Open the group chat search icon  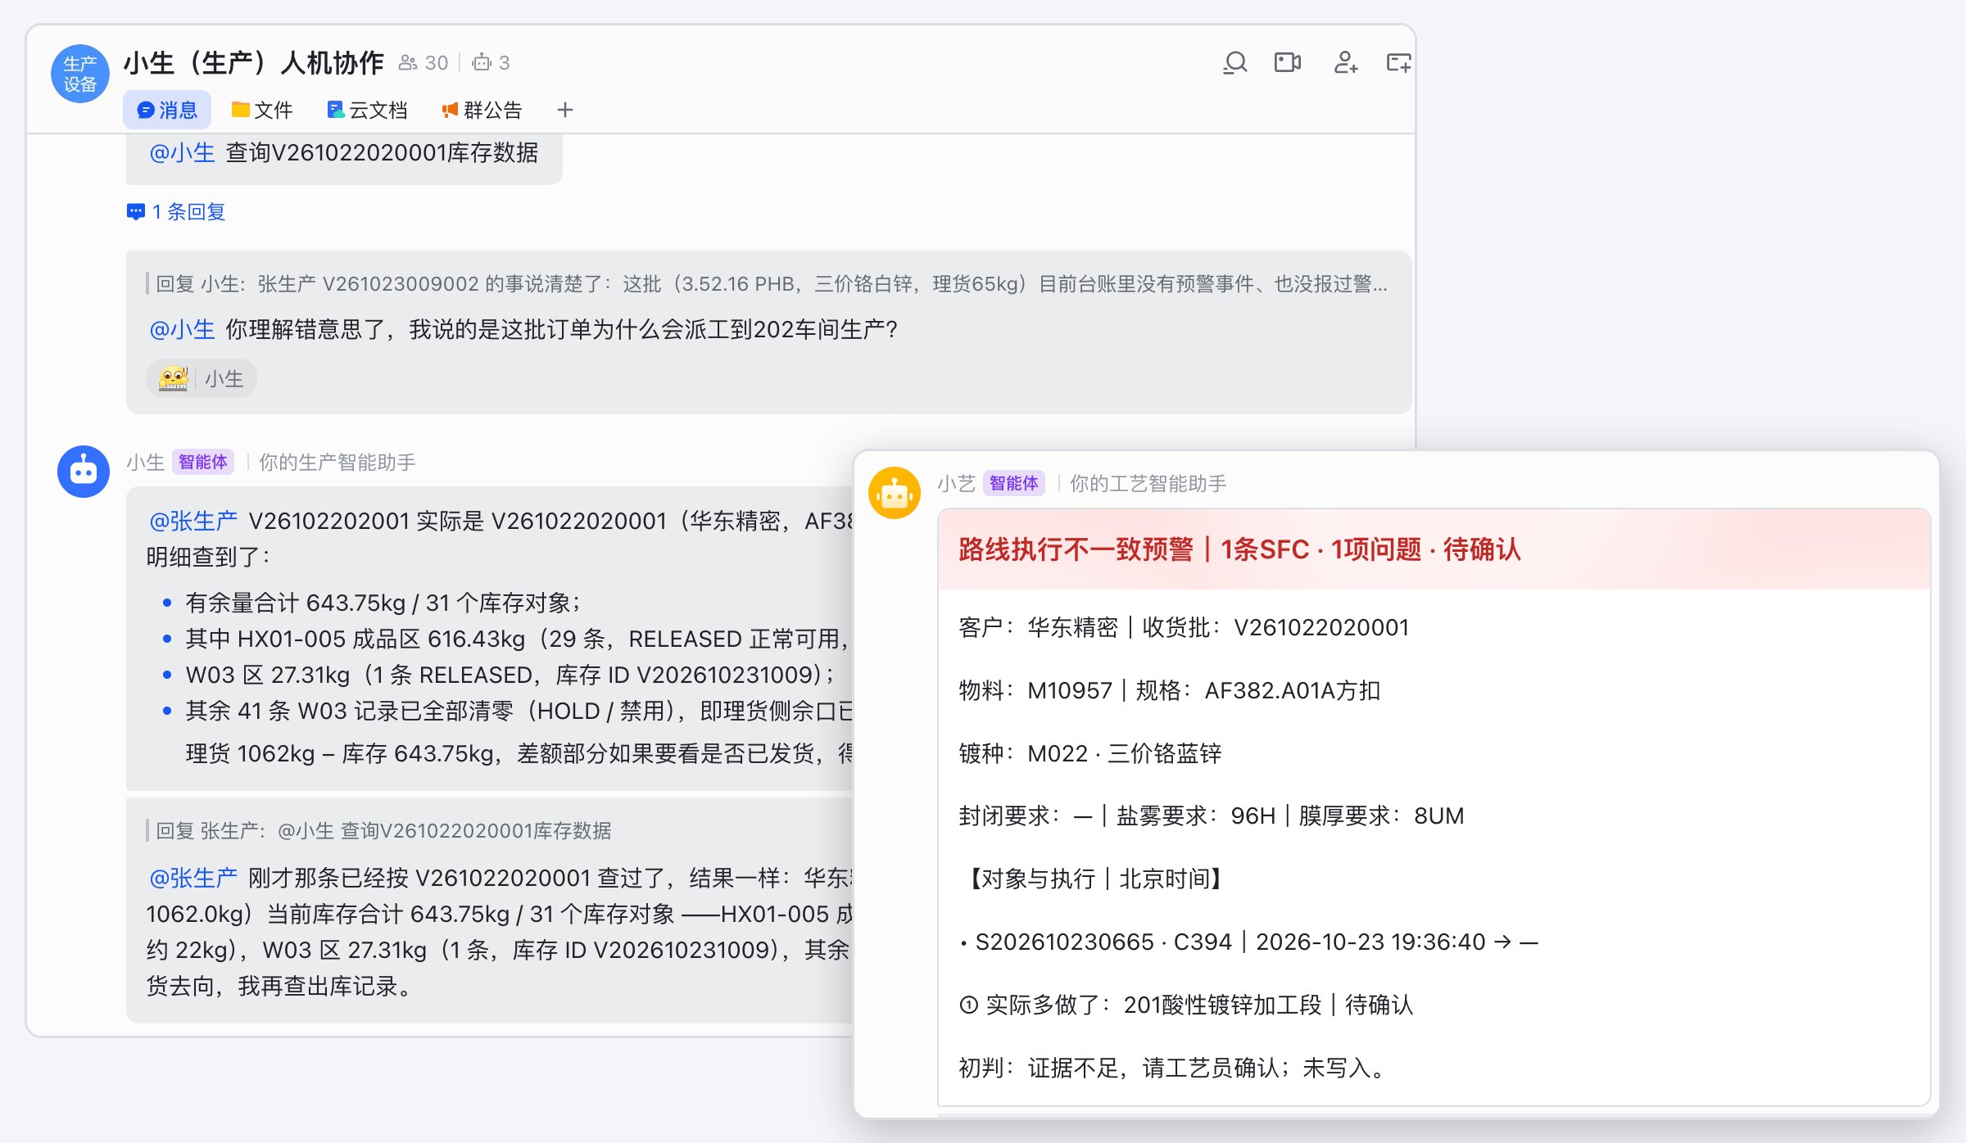[x=1235, y=62]
